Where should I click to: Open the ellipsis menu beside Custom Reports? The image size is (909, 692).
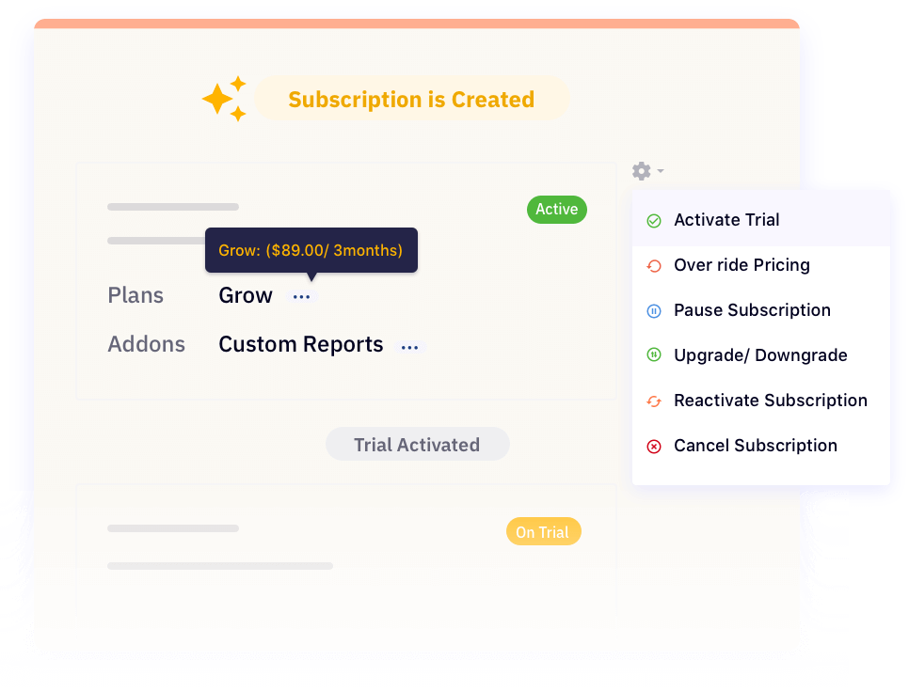point(409,346)
